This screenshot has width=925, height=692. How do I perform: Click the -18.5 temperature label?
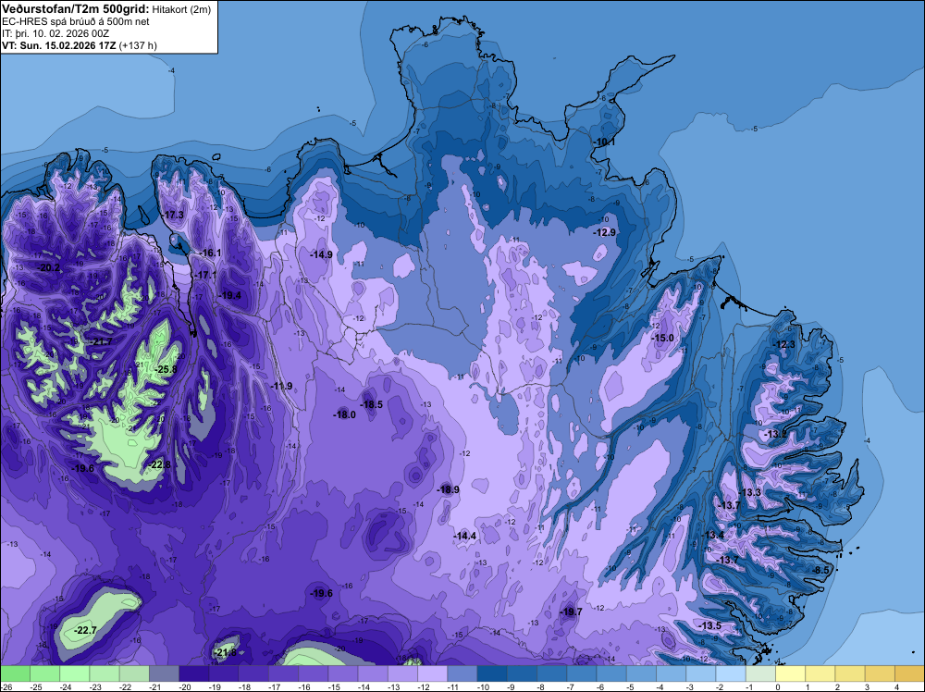pos(372,404)
